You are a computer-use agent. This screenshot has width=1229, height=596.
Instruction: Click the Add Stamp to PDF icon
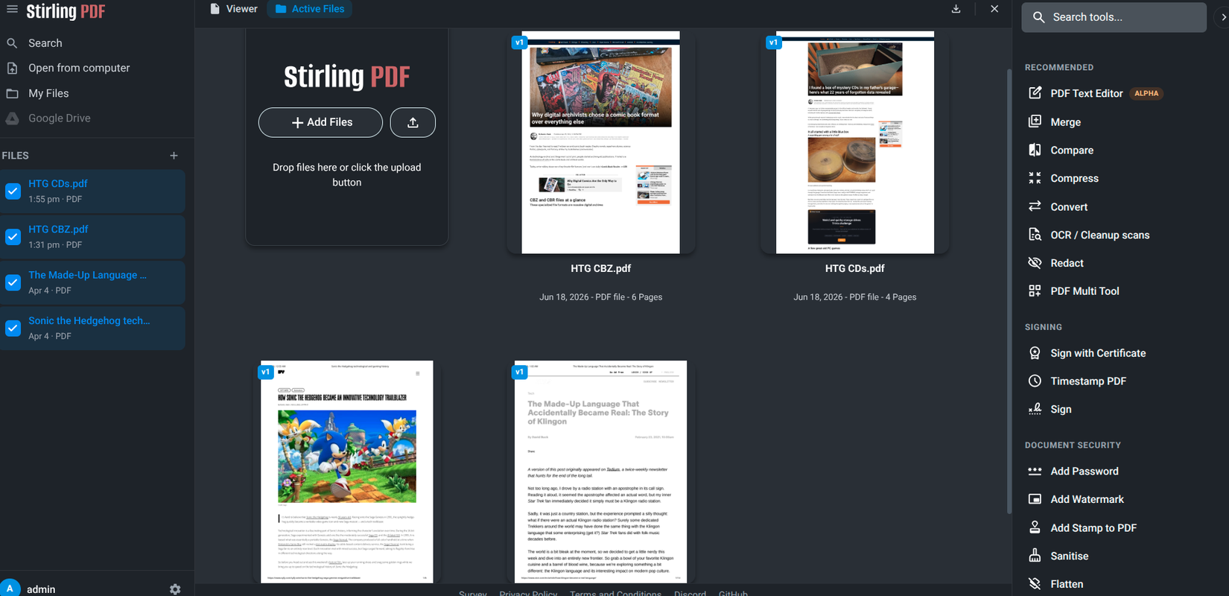point(1035,527)
